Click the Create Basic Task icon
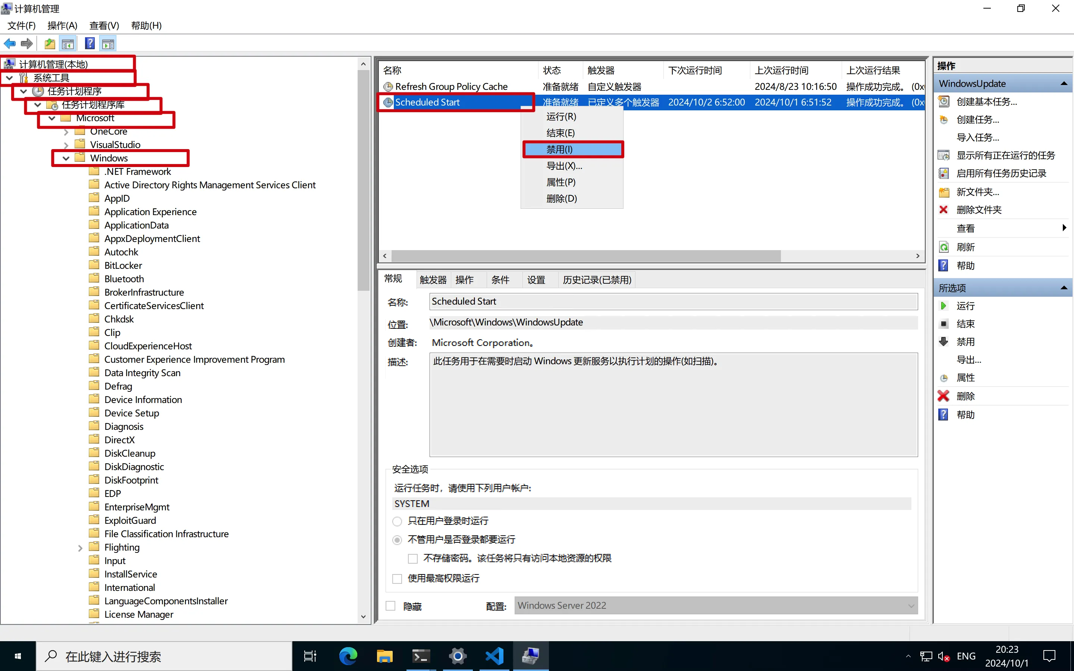 [943, 102]
